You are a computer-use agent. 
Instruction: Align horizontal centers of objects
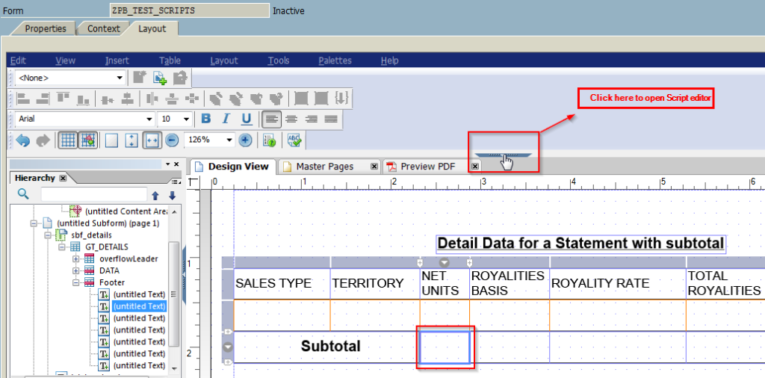pos(127,99)
